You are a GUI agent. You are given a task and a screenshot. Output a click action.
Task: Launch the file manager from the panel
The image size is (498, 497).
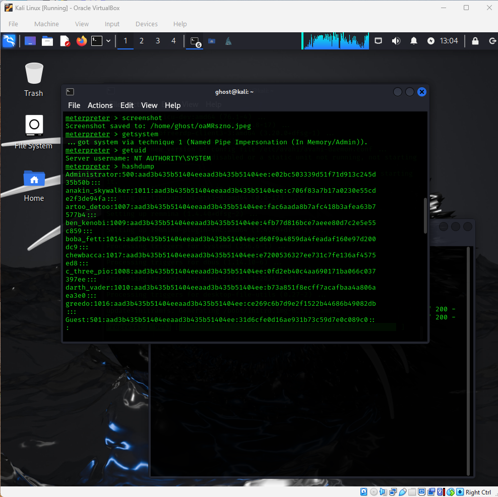click(x=47, y=41)
